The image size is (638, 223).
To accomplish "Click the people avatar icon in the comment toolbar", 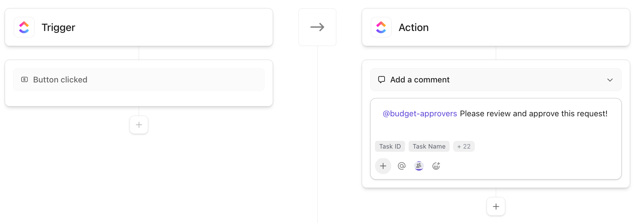I will pos(419,166).
